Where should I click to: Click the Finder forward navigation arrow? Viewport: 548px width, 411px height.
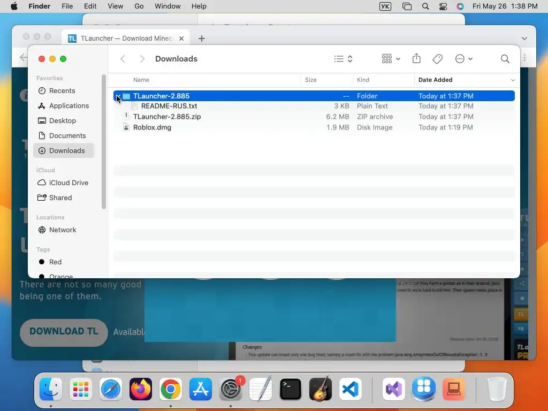point(142,59)
